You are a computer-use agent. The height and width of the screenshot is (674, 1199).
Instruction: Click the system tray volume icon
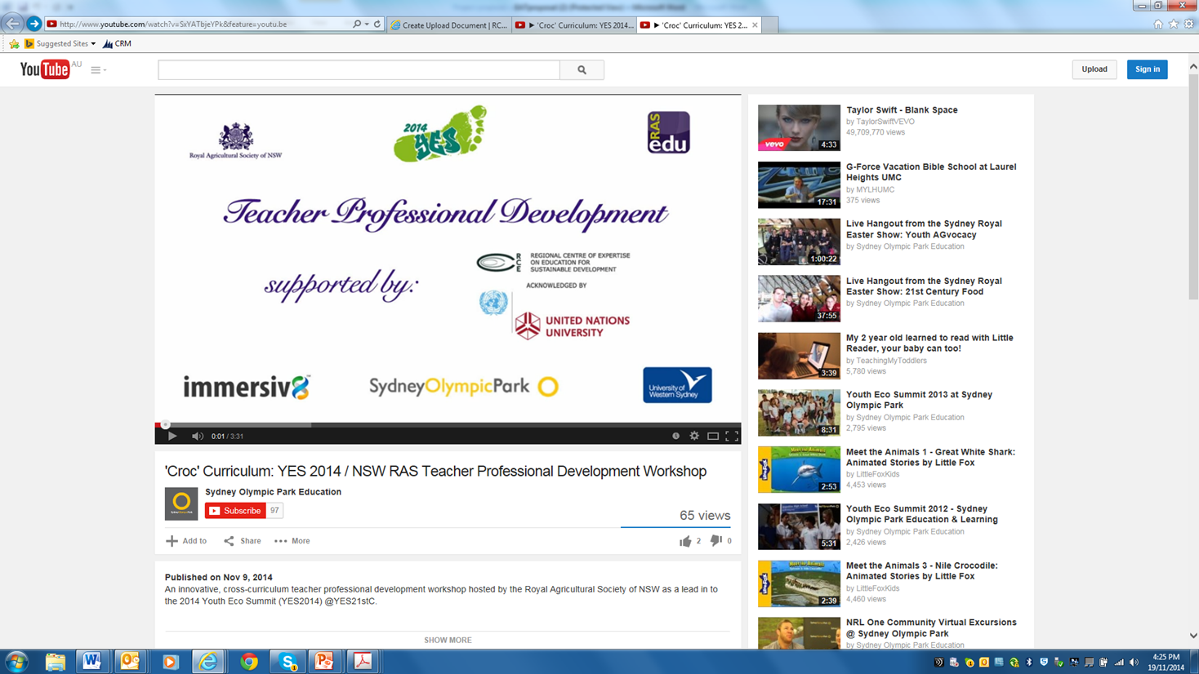pos(1134,663)
